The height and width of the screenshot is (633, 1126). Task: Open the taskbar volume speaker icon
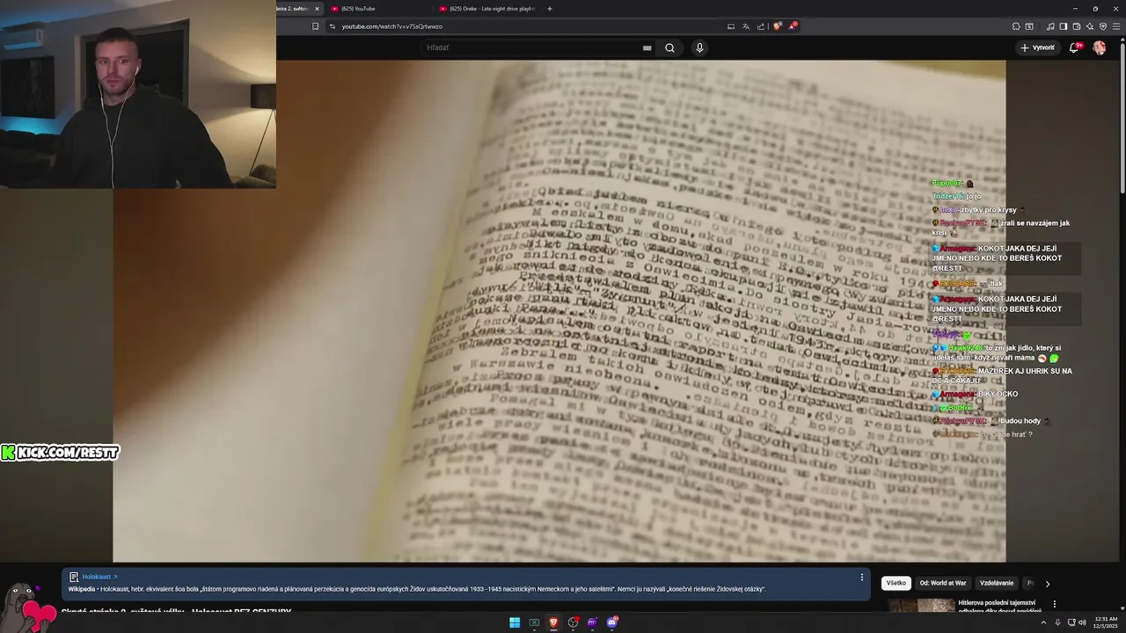pos(1082,622)
